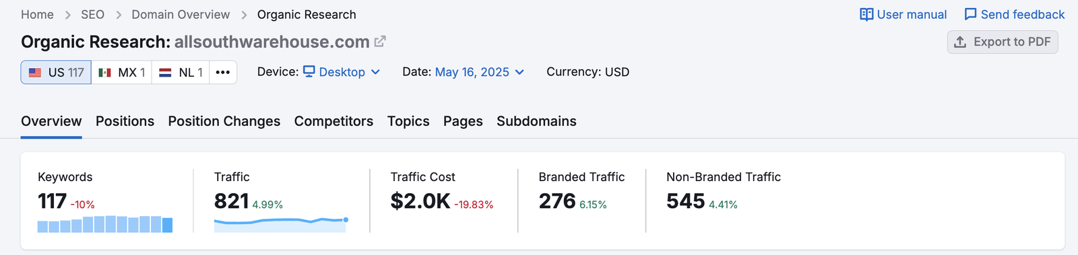Click the Desktop monitor device icon

(309, 71)
